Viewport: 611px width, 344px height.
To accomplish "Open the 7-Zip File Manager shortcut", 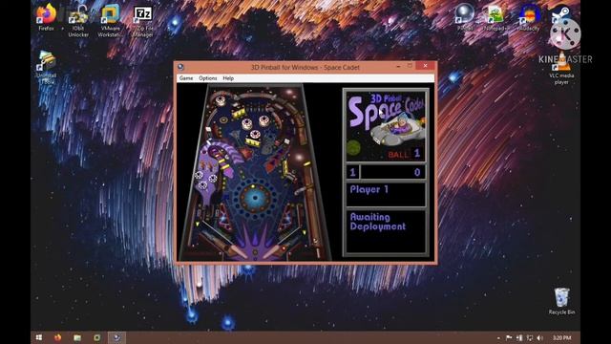I will [142, 21].
